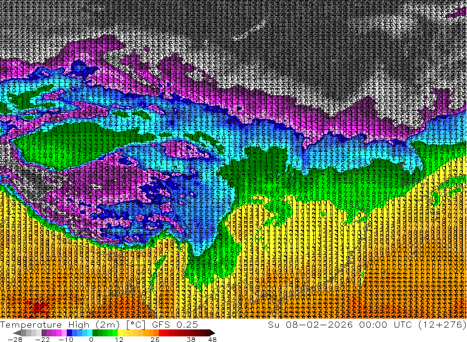467x342 pixels.
Task: Click the '0' legend label
Action: [x=91, y=340]
